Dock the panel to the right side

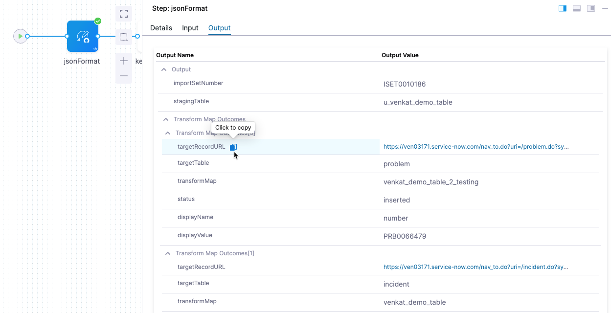563,8
